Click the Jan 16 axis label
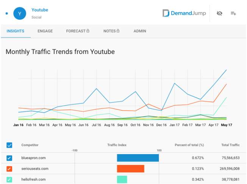247x184 pixels. click(18, 125)
